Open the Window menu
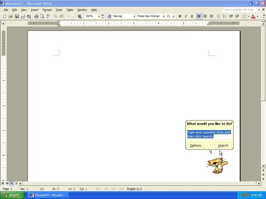 [x=82, y=10]
